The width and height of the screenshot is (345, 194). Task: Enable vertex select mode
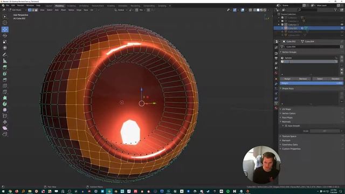pyautogui.click(x=30, y=10)
